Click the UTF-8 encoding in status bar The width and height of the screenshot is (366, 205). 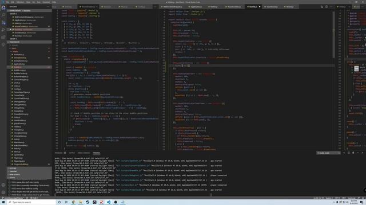(337, 198)
